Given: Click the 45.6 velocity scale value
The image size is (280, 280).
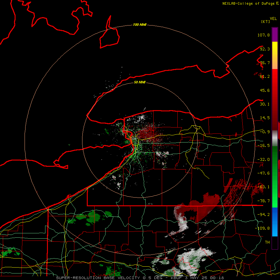Looking at the screenshot, I should 265,90.
